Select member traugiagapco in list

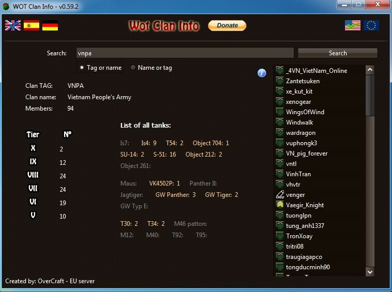(x=304, y=257)
